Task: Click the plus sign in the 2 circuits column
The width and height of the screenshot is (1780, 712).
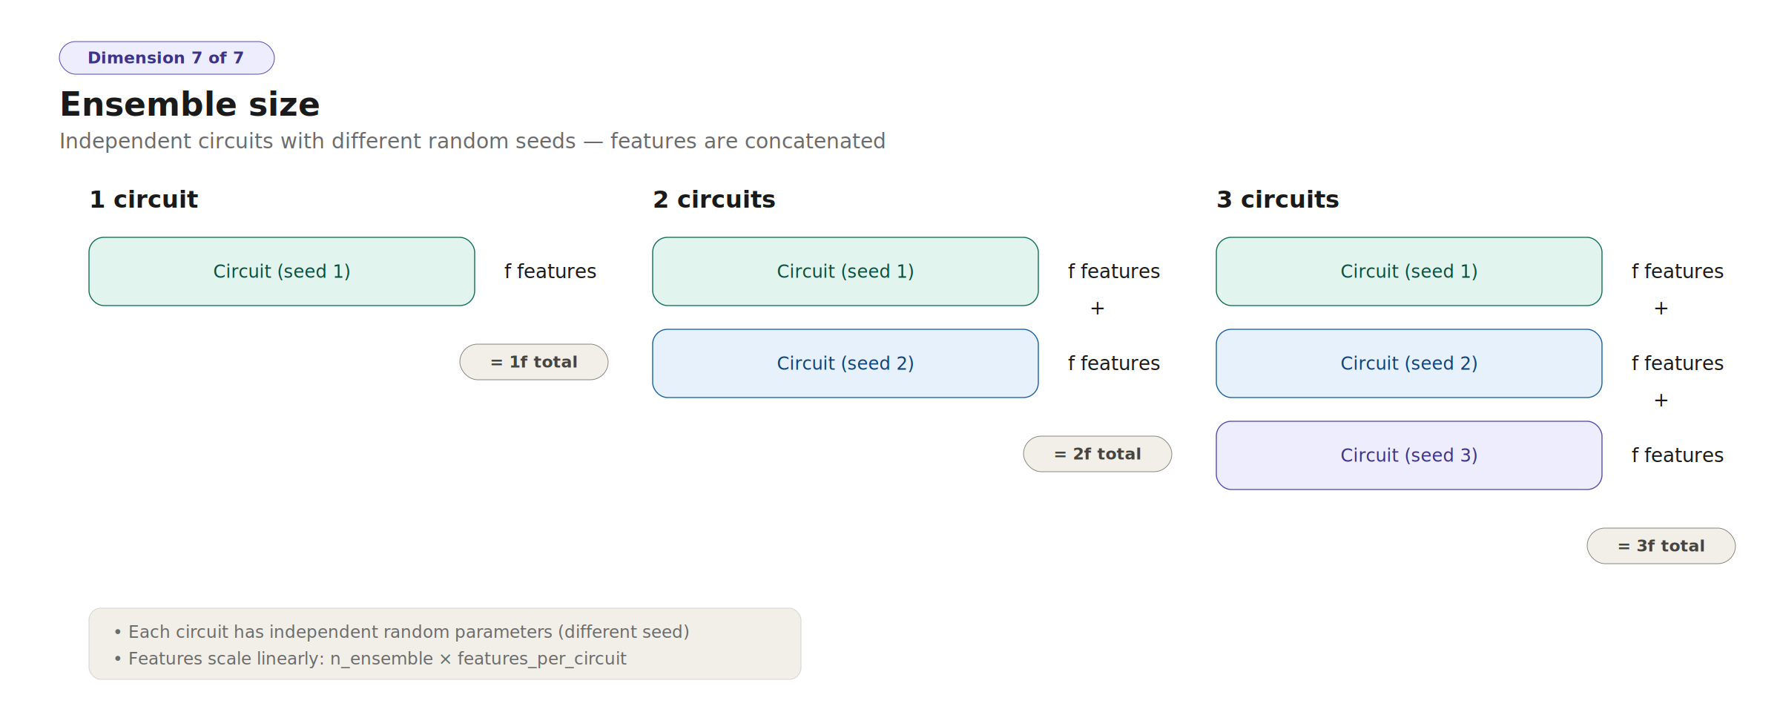Action: point(1098,309)
